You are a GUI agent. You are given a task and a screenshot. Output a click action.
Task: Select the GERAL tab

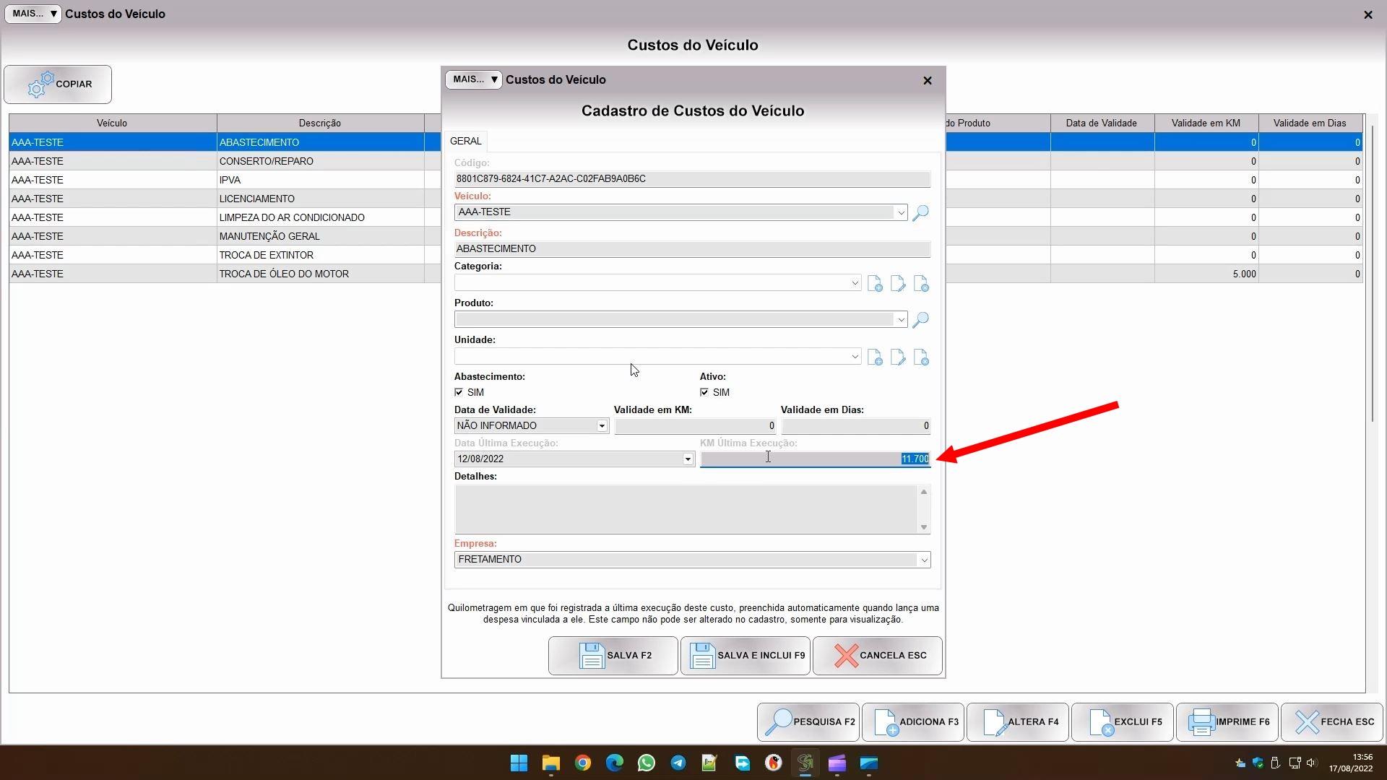pyautogui.click(x=465, y=141)
